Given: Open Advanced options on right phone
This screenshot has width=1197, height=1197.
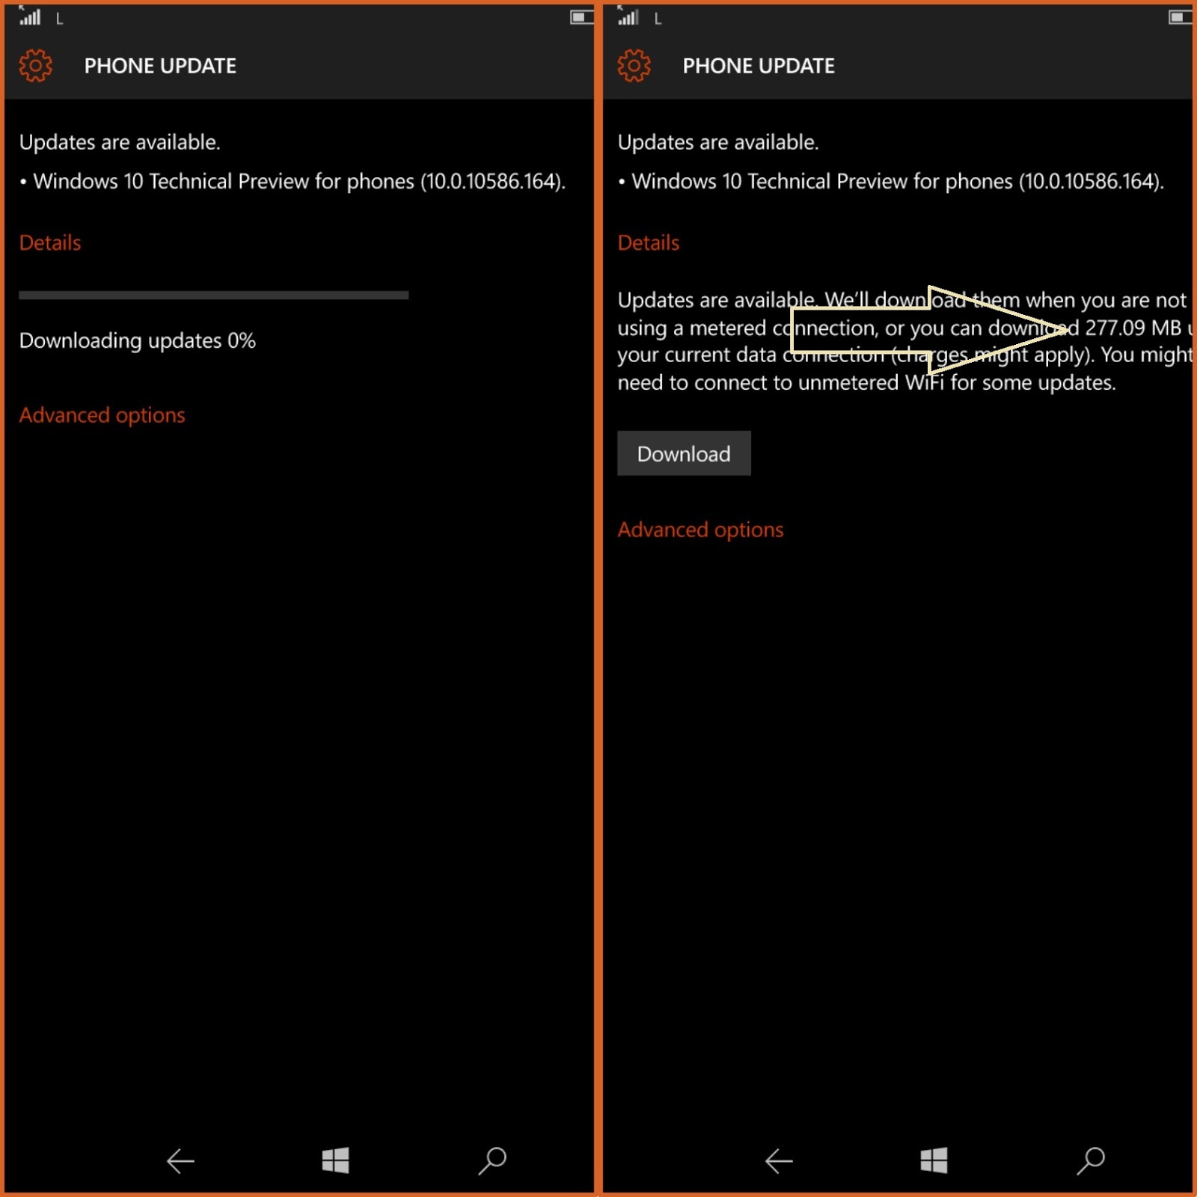Looking at the screenshot, I should click(700, 530).
